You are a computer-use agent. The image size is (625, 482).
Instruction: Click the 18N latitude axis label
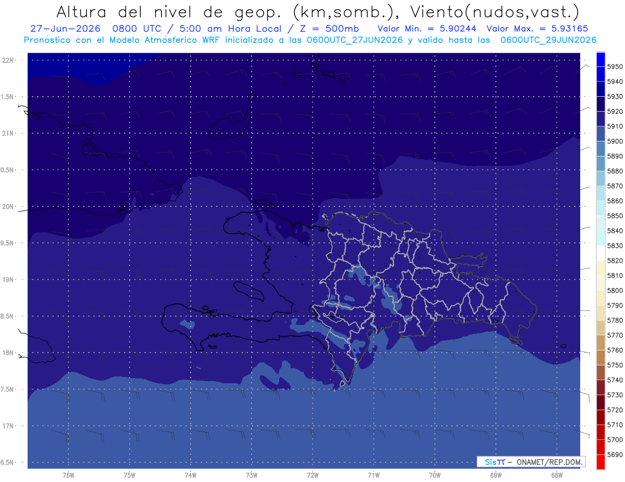pos(9,353)
